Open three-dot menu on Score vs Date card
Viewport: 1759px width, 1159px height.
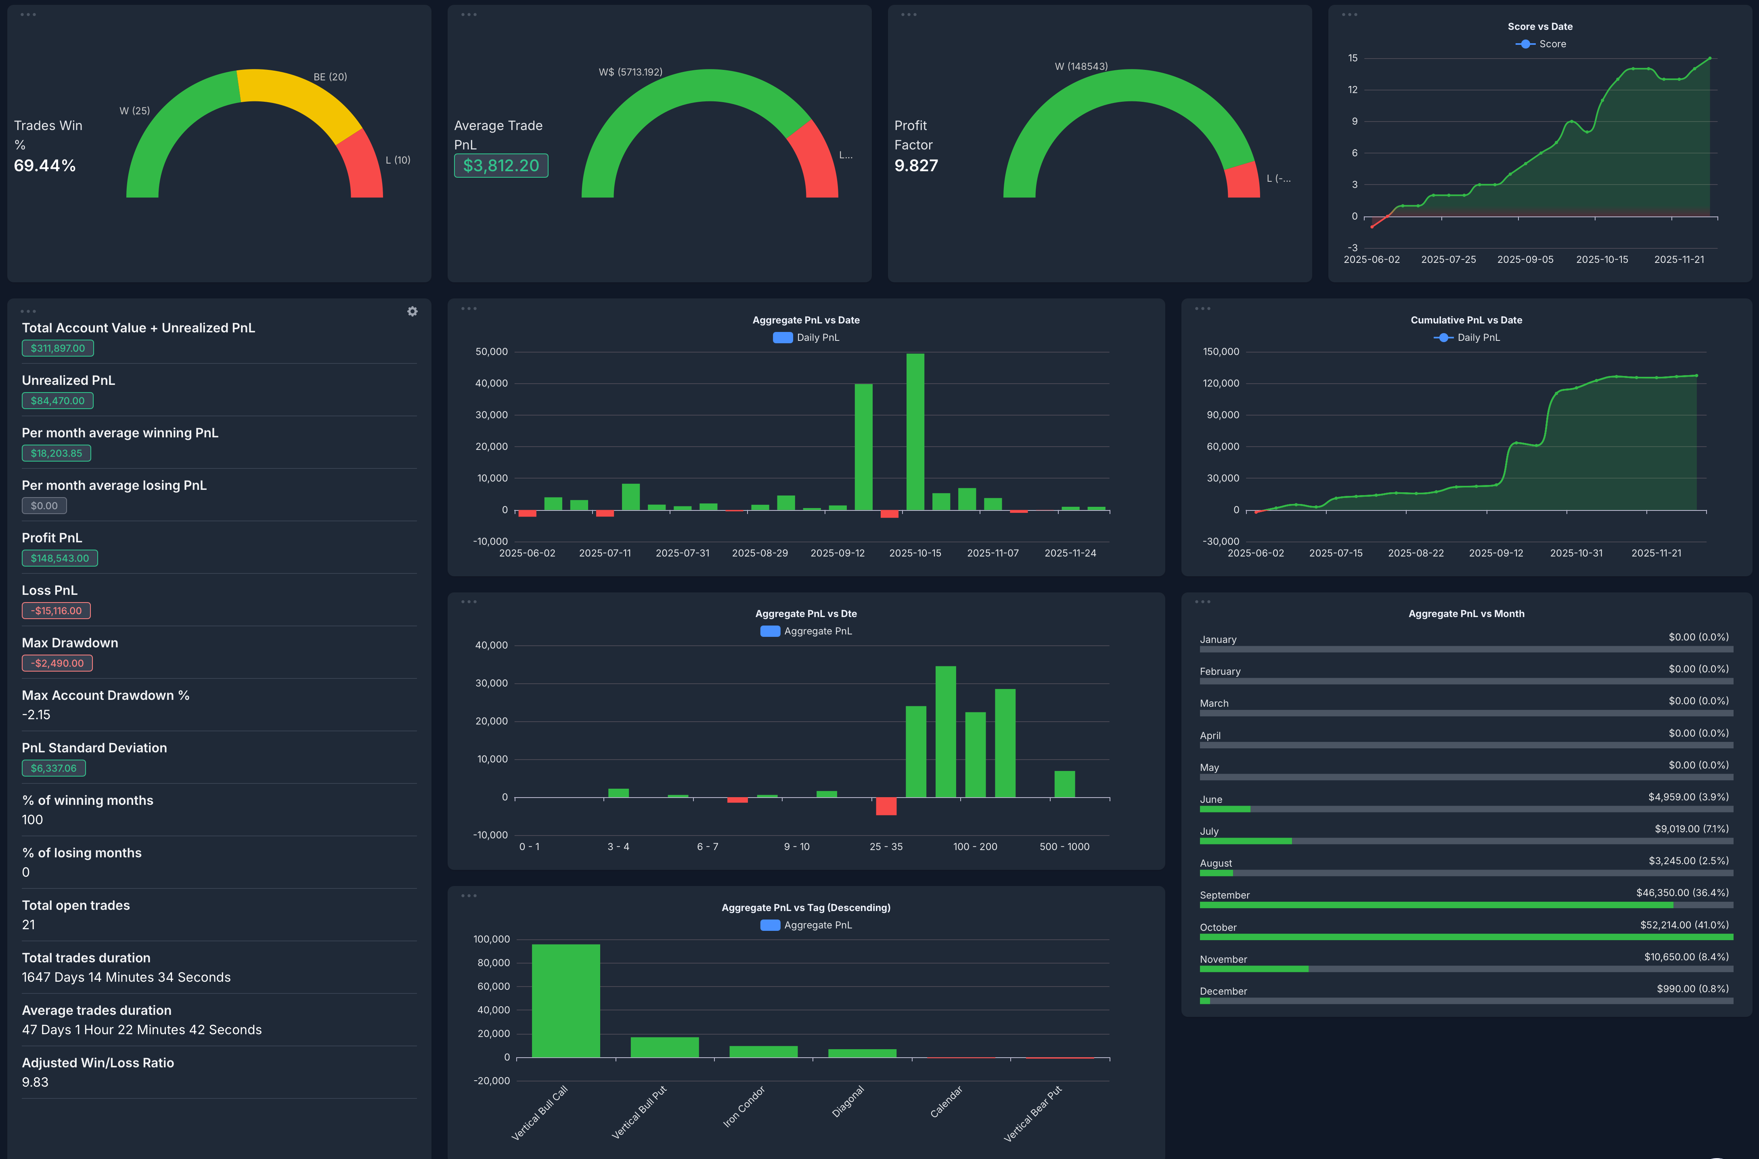[1350, 15]
